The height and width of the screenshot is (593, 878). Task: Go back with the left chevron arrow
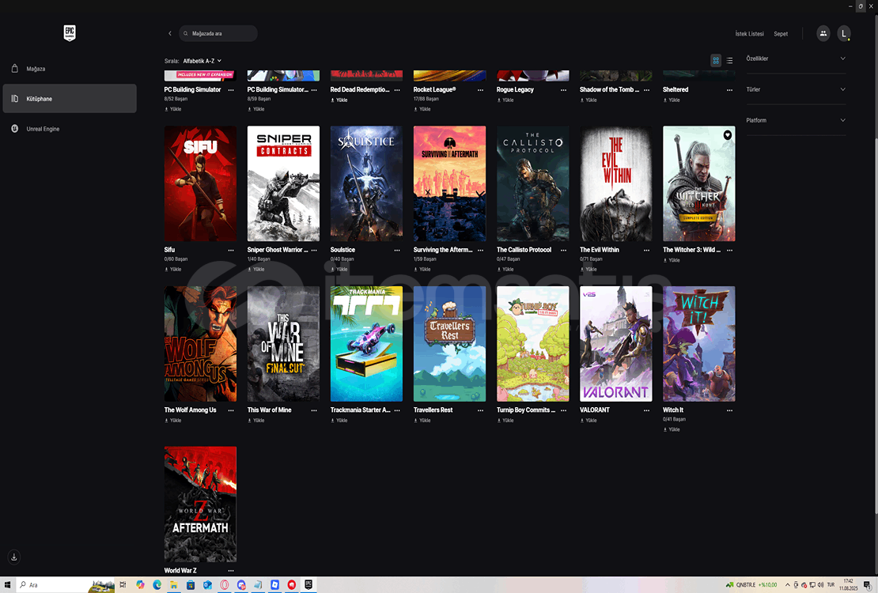click(169, 33)
